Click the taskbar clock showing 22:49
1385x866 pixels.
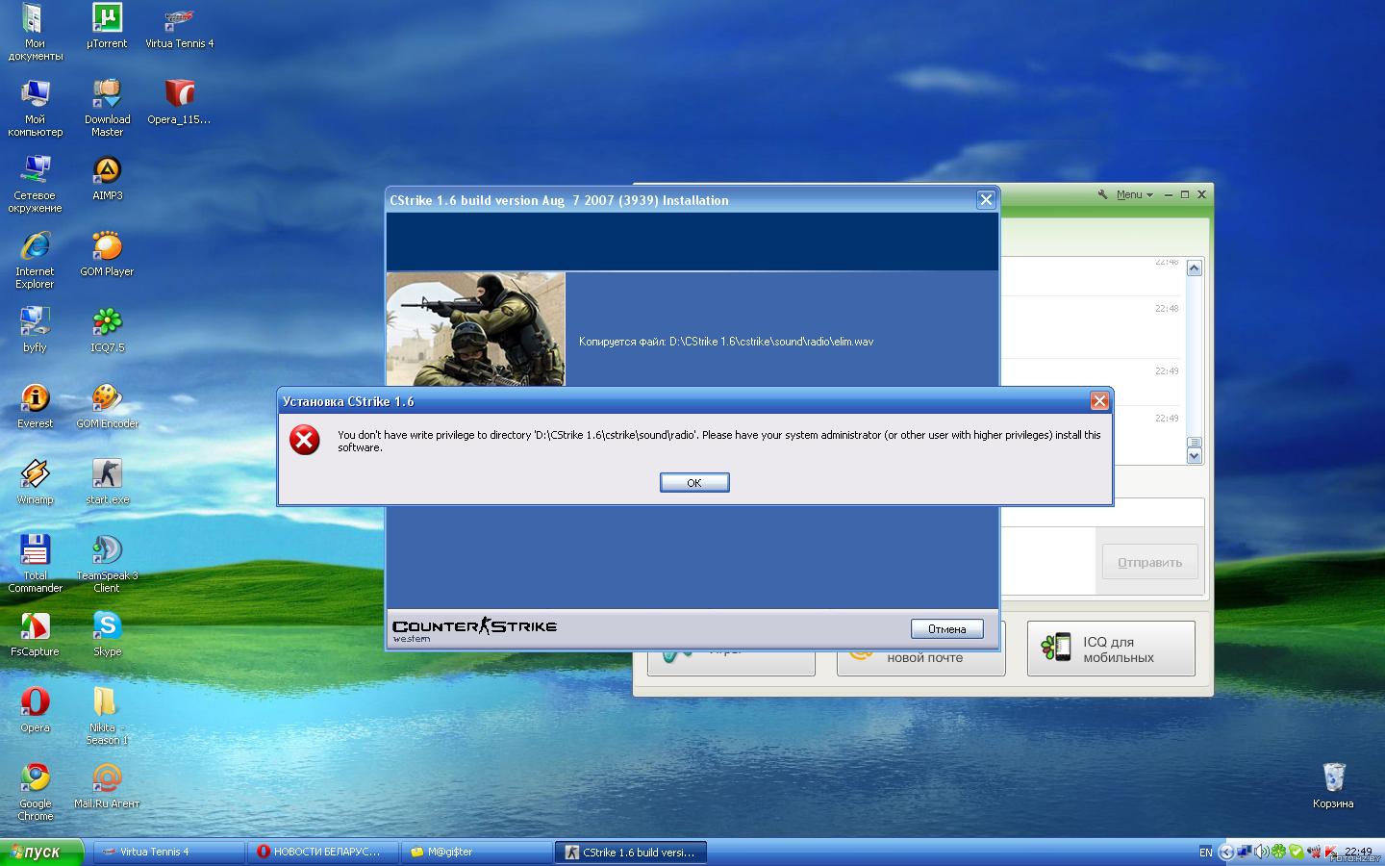(1358, 851)
